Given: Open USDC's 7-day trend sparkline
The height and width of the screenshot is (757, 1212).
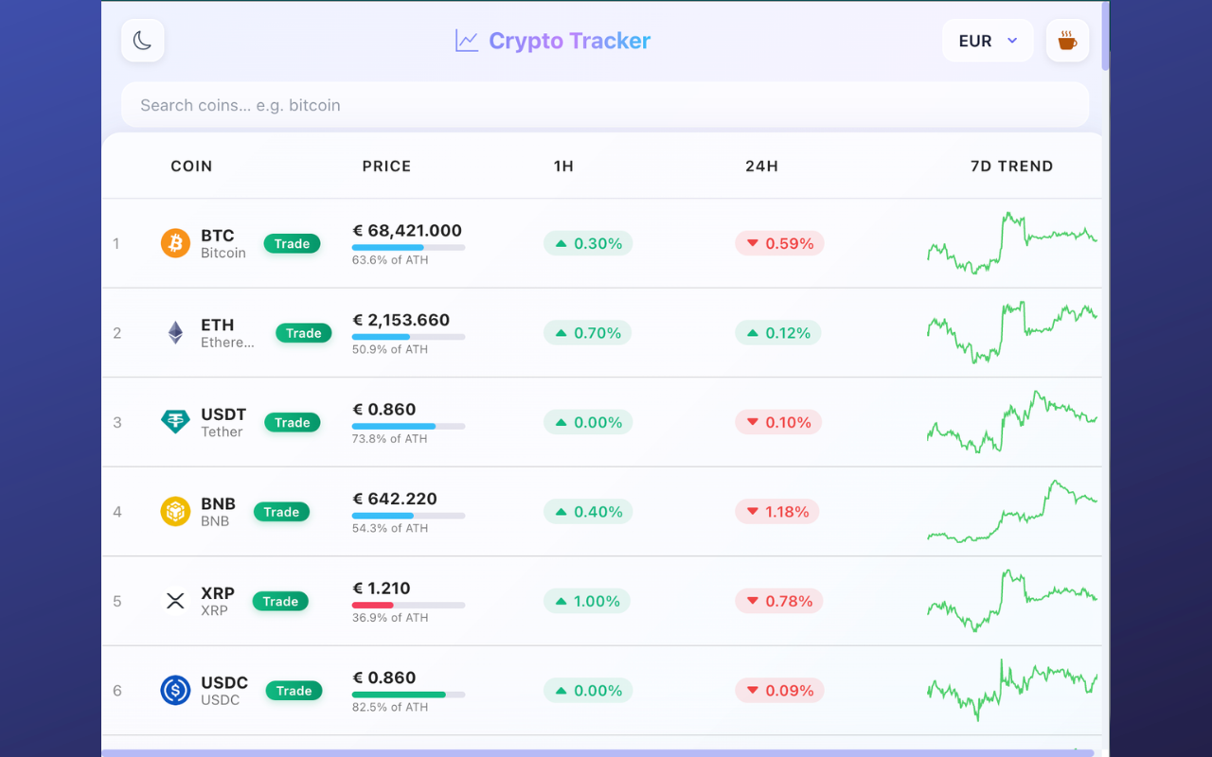Looking at the screenshot, I should [1012, 691].
